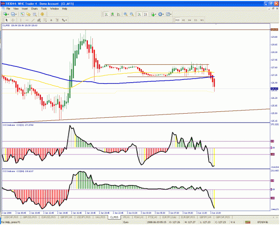Switch chart to candlesticks type
Image resolution: width=280 pixels, height=225 pixels.
(112, 14)
